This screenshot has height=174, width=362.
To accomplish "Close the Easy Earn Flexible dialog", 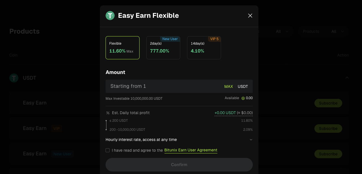I will [250, 16].
